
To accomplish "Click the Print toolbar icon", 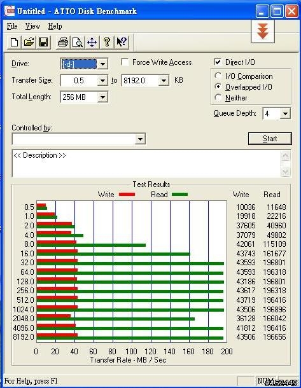I will 63,42.
